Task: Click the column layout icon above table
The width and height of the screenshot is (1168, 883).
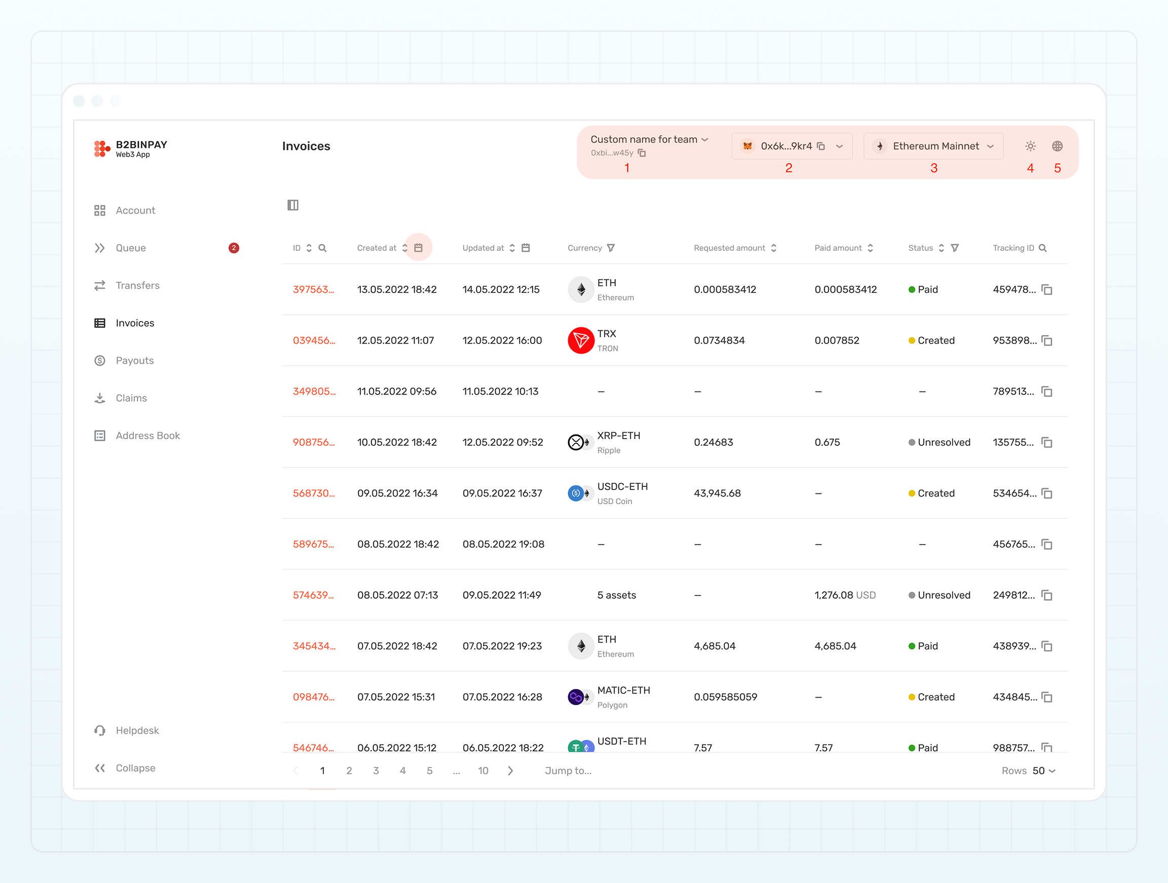Action: click(293, 205)
